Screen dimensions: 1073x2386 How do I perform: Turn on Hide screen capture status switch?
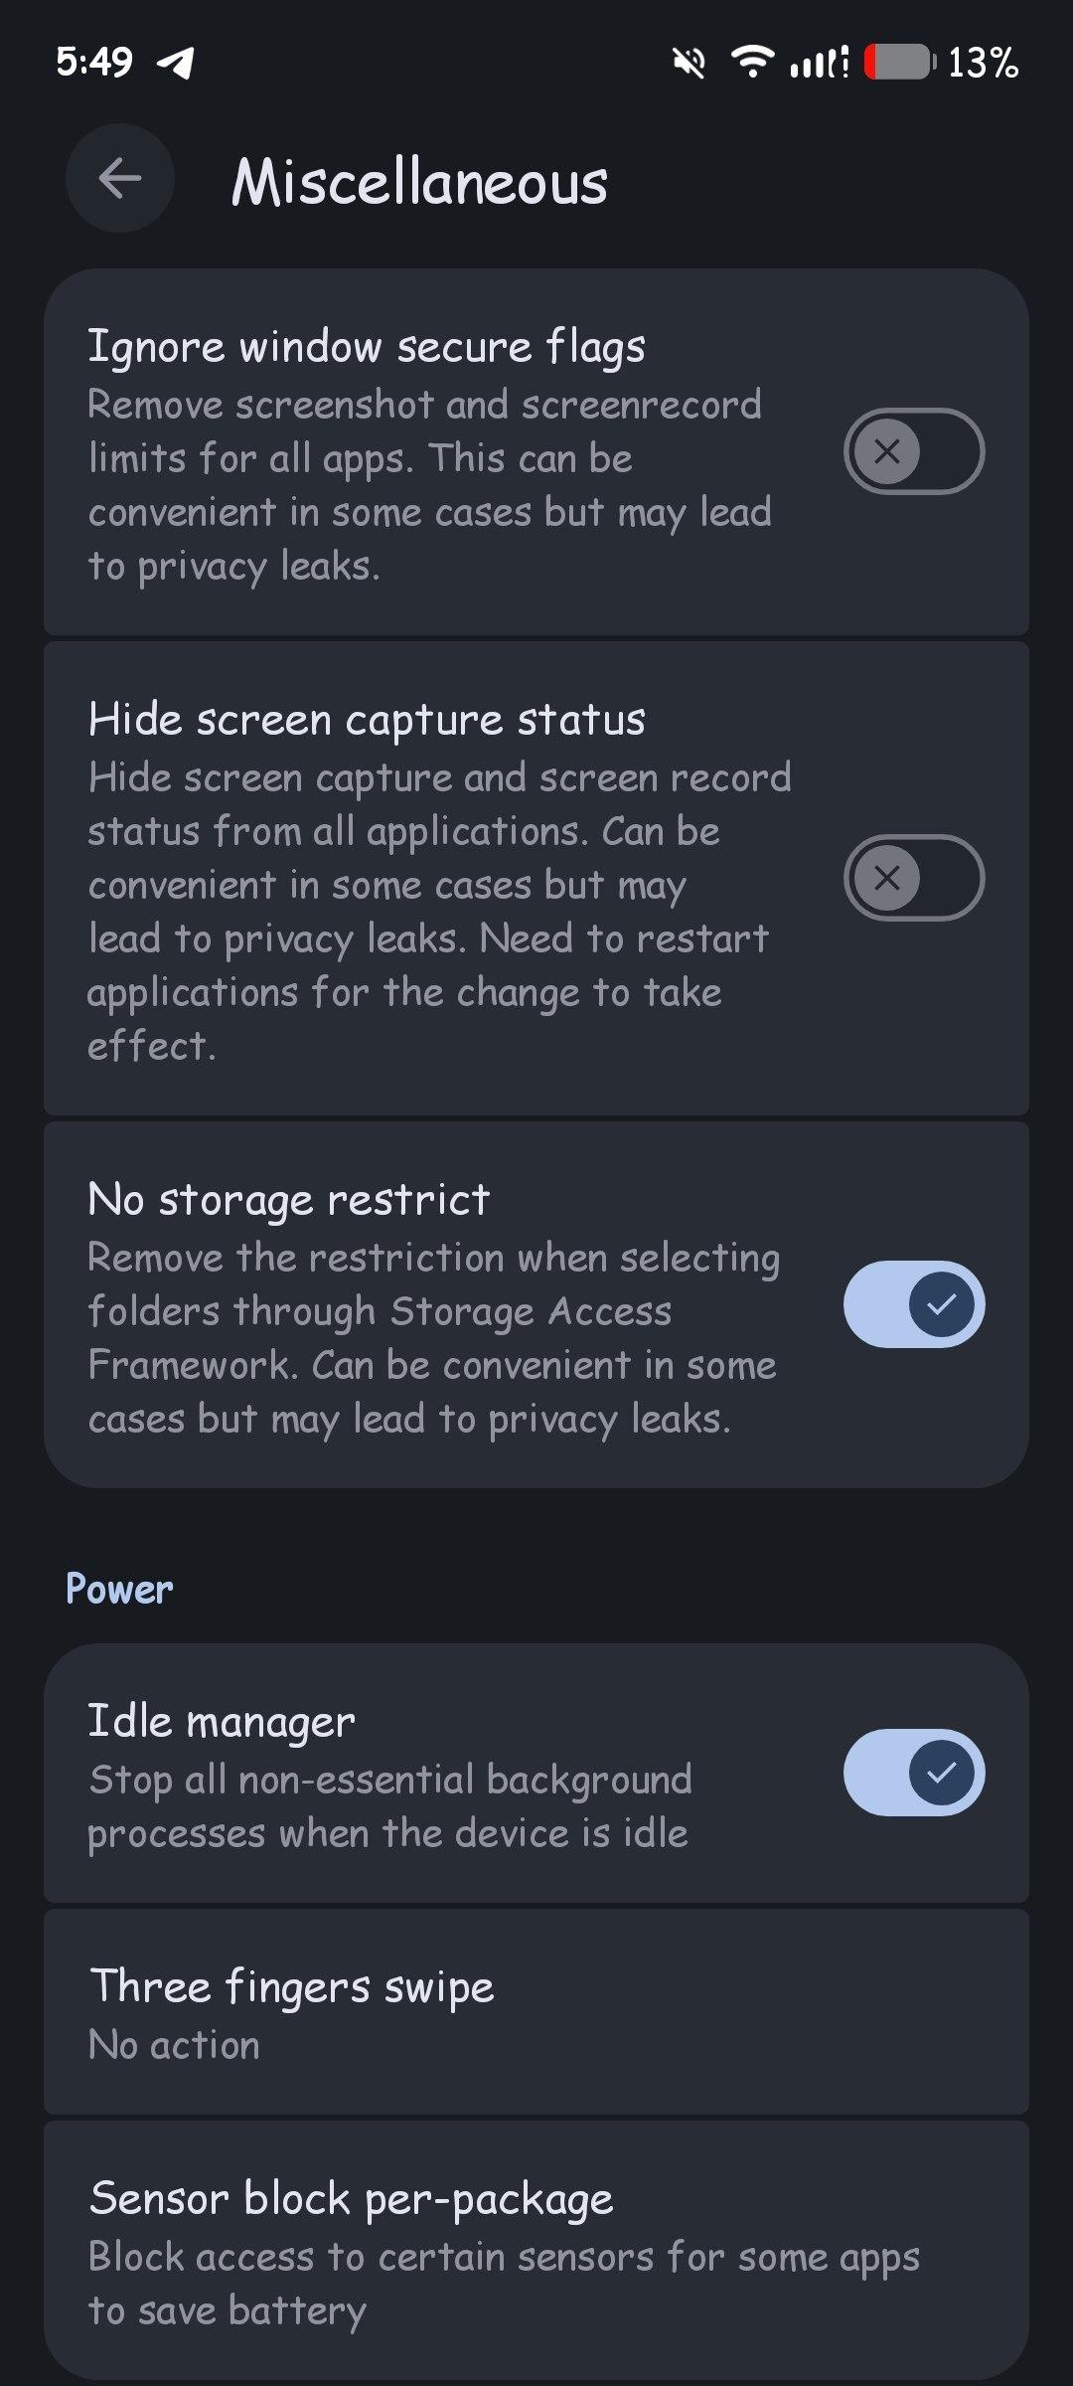(913, 878)
